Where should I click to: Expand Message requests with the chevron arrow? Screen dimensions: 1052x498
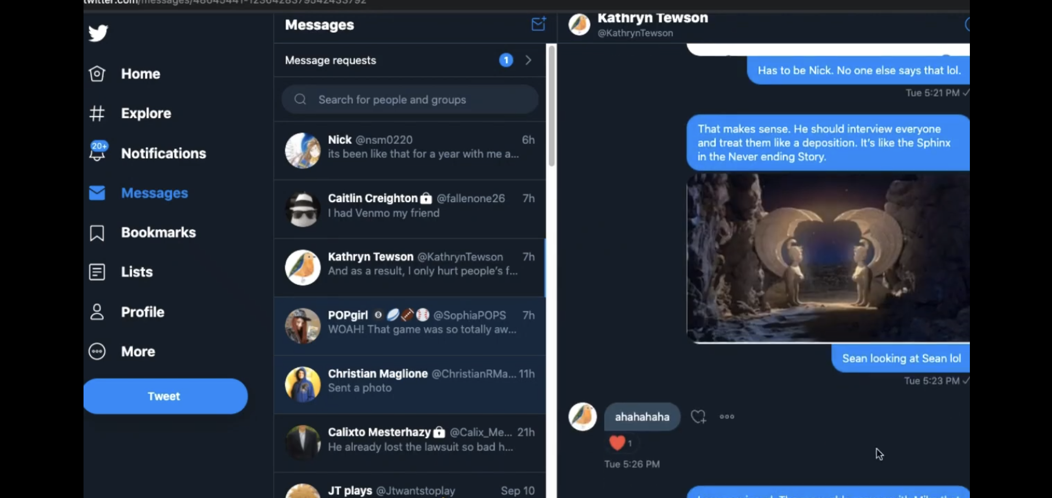coord(528,60)
